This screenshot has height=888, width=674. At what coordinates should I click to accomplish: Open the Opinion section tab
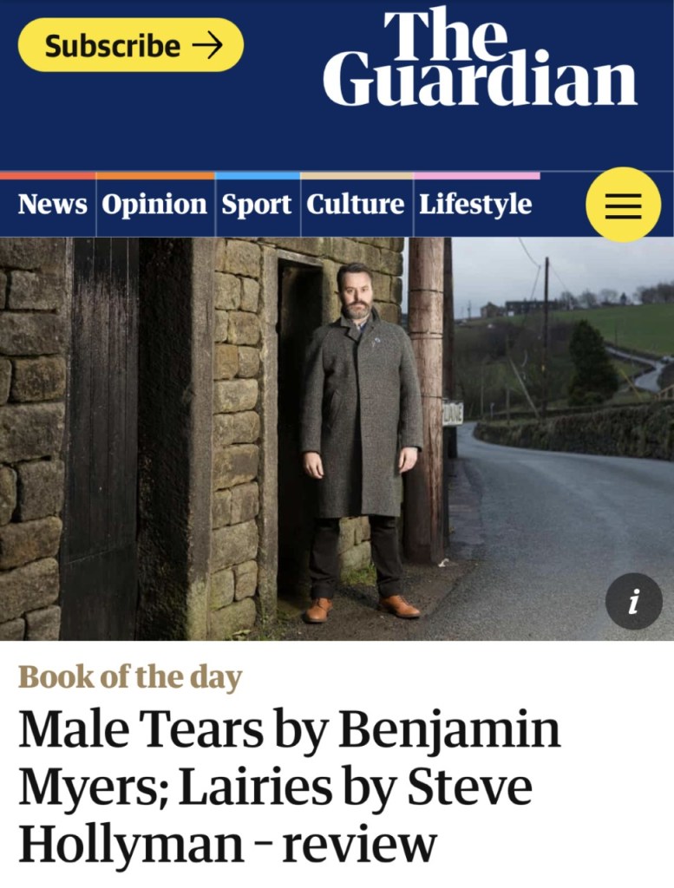pos(154,205)
